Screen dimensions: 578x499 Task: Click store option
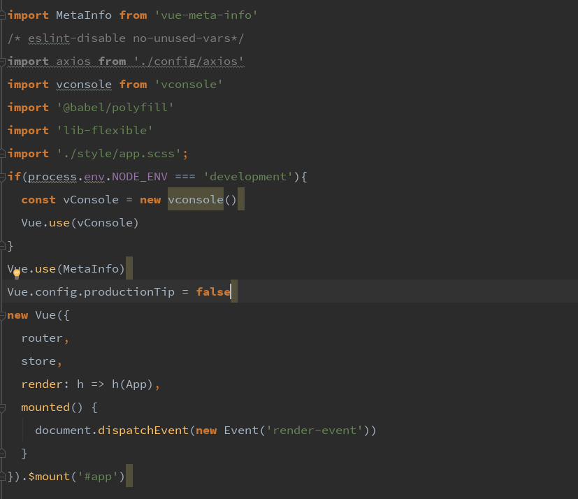(38, 361)
